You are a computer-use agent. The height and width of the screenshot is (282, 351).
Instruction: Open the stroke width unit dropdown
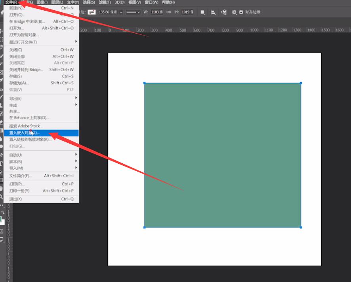[x=121, y=12]
